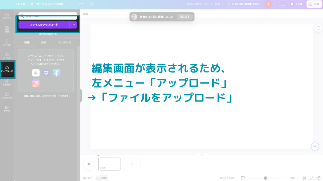Edit the untitled design name field
323x181 pixels.
[203, 4]
